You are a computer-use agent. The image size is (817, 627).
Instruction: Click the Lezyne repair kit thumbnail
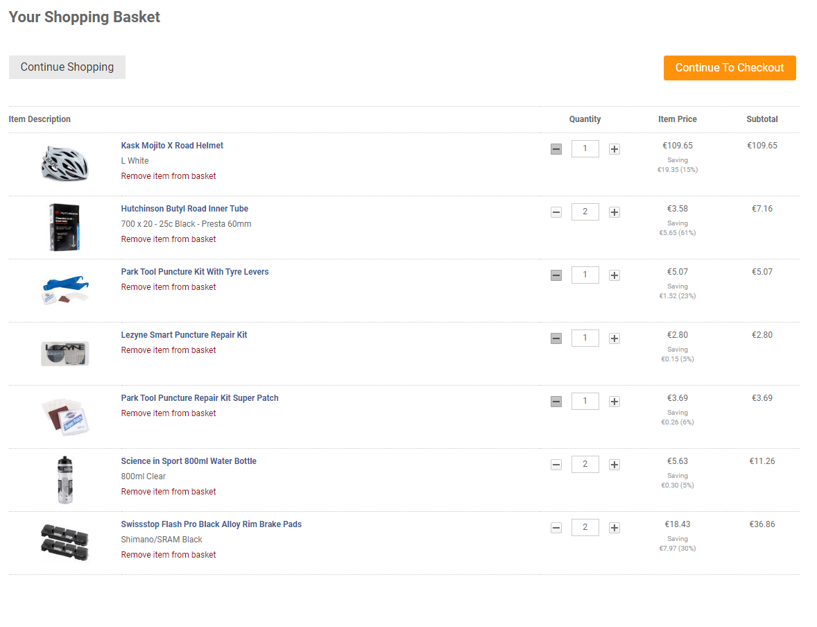click(x=65, y=353)
